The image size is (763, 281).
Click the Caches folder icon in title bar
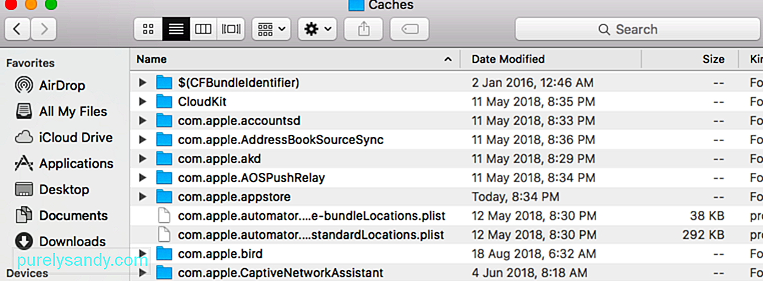(x=356, y=5)
